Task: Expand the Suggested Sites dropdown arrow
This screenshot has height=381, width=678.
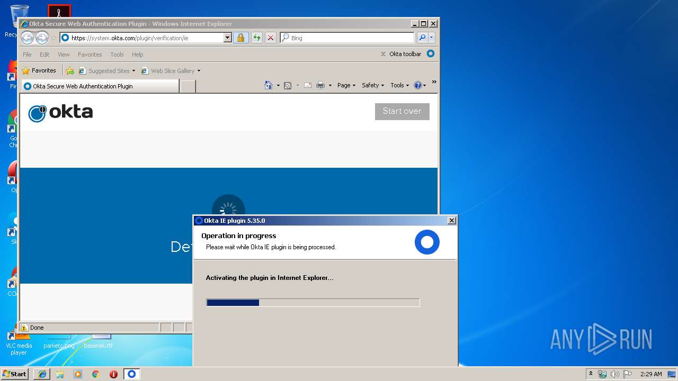Action: [x=133, y=71]
